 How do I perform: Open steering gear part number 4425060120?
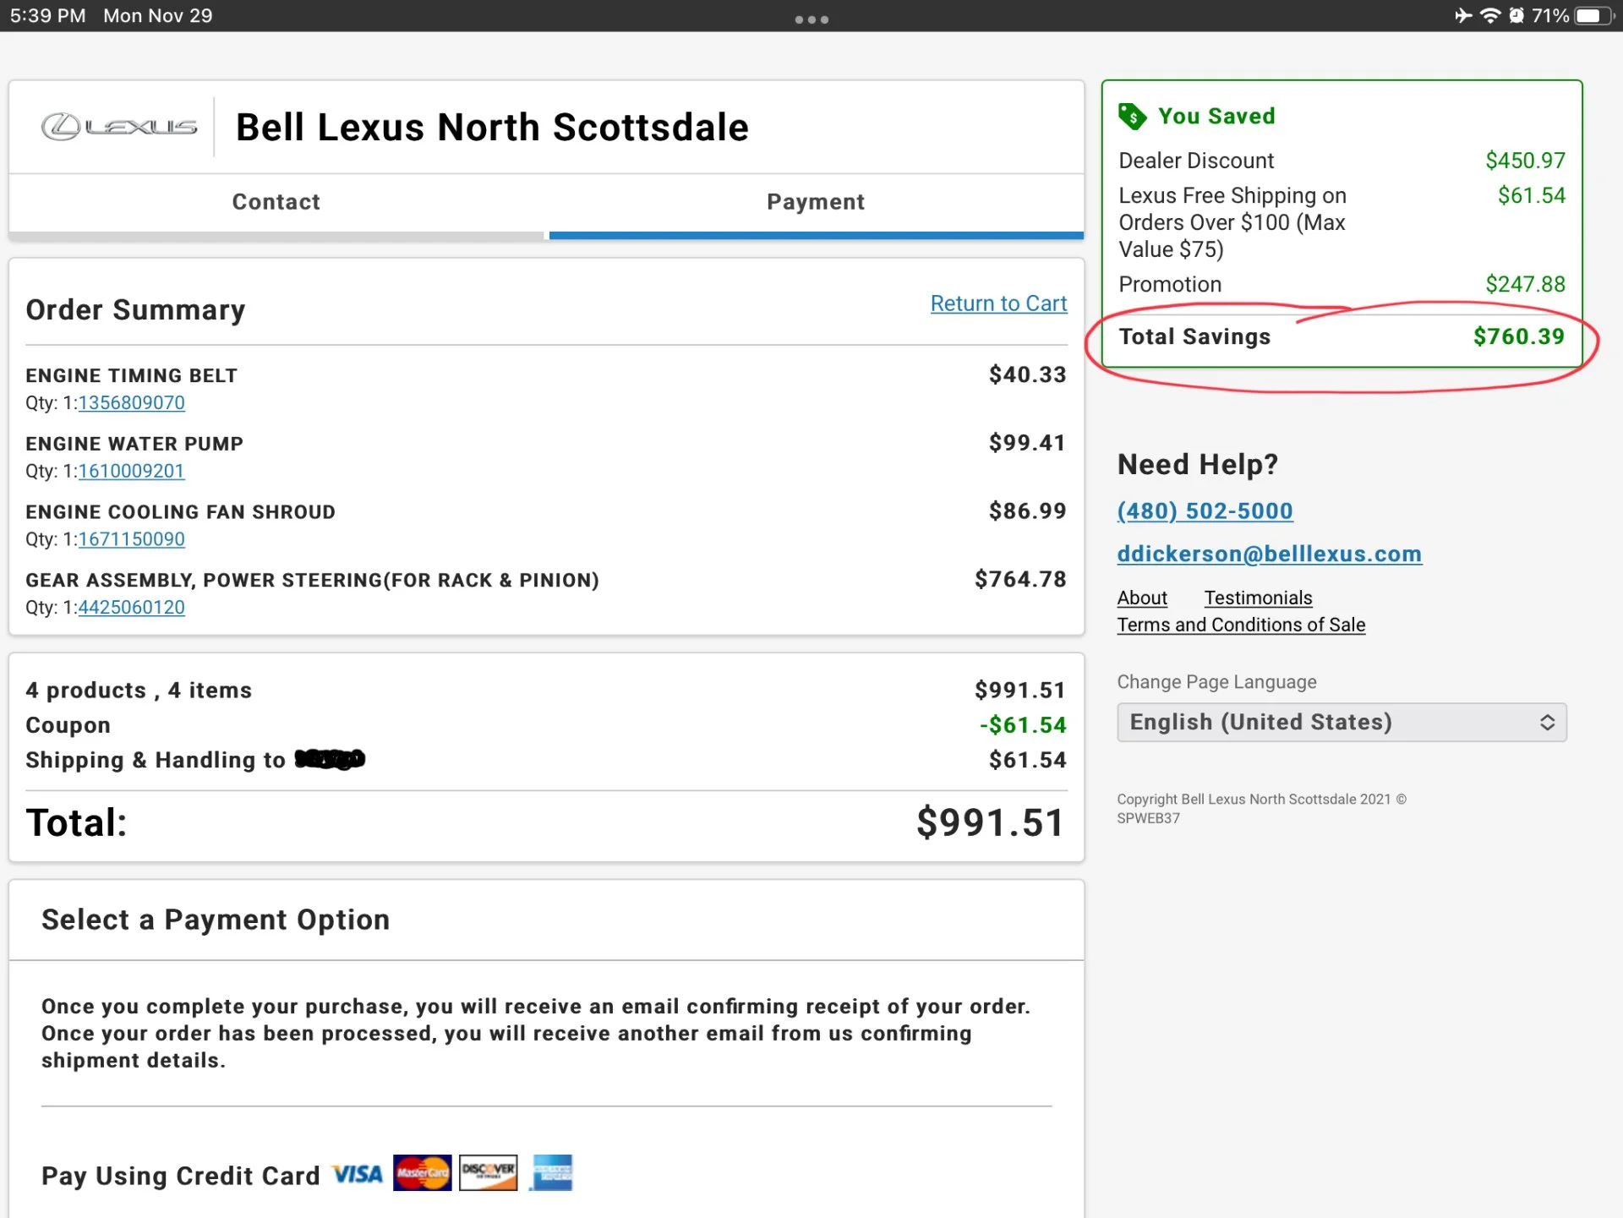point(132,608)
